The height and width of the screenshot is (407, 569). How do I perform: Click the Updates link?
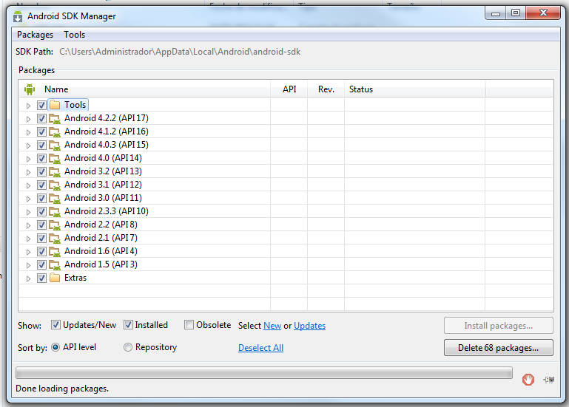click(309, 326)
